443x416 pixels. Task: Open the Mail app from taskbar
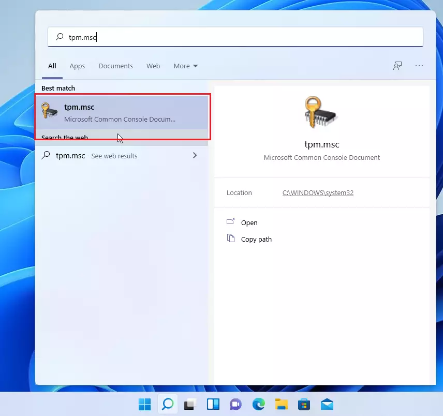(x=327, y=405)
